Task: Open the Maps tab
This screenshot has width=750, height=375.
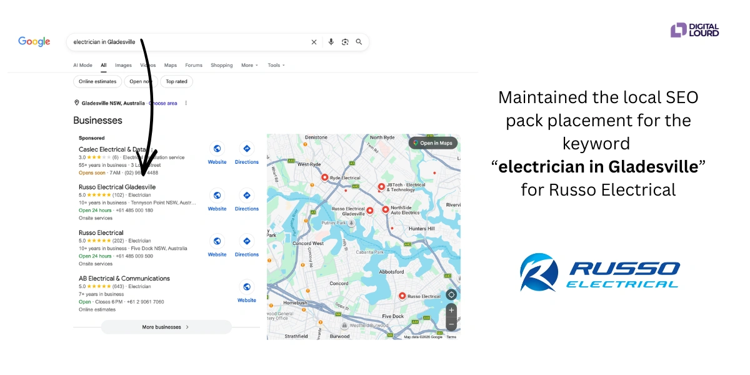Action: click(171, 65)
